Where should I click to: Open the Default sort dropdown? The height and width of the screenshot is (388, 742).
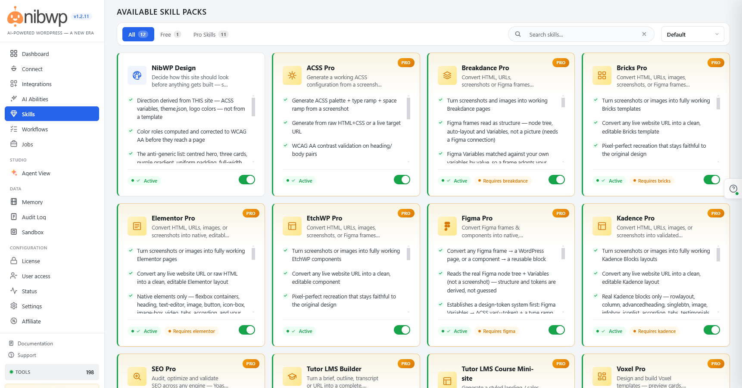tap(692, 34)
